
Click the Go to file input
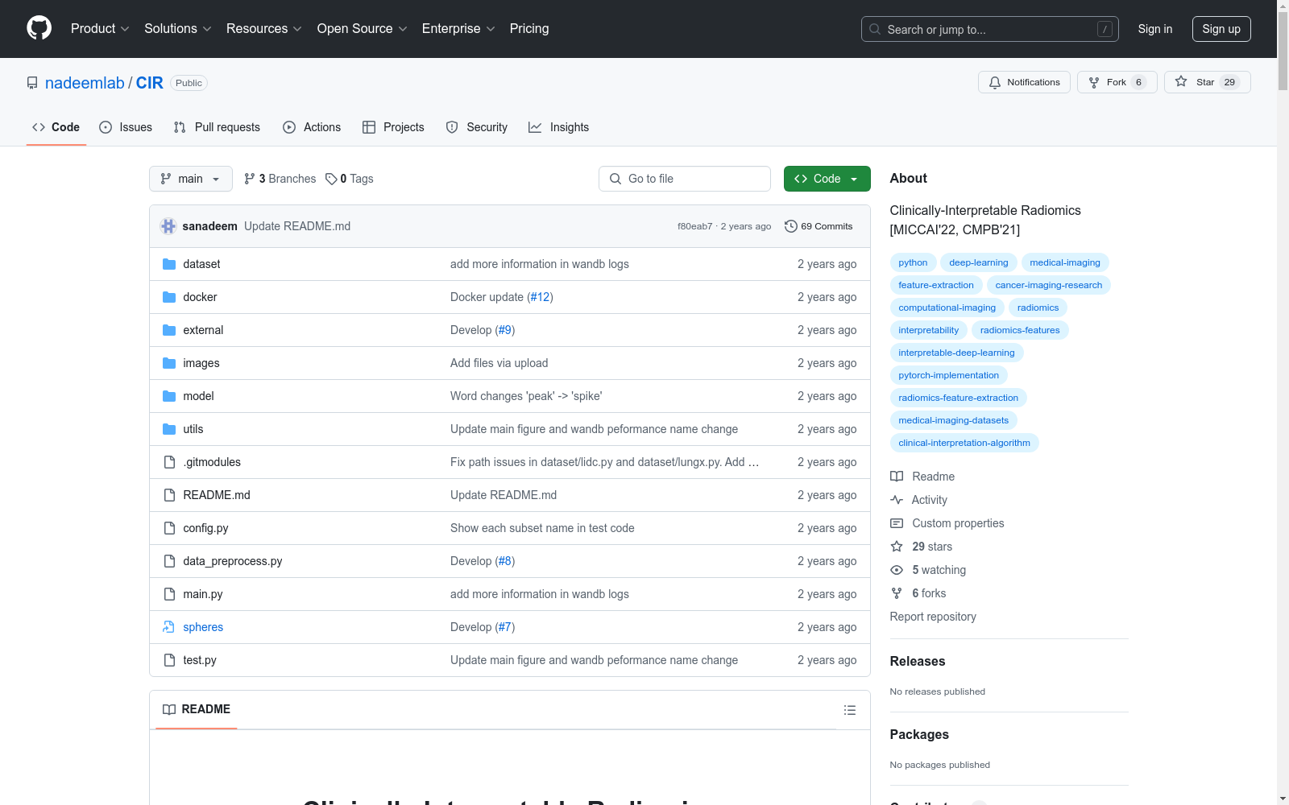coord(685,179)
